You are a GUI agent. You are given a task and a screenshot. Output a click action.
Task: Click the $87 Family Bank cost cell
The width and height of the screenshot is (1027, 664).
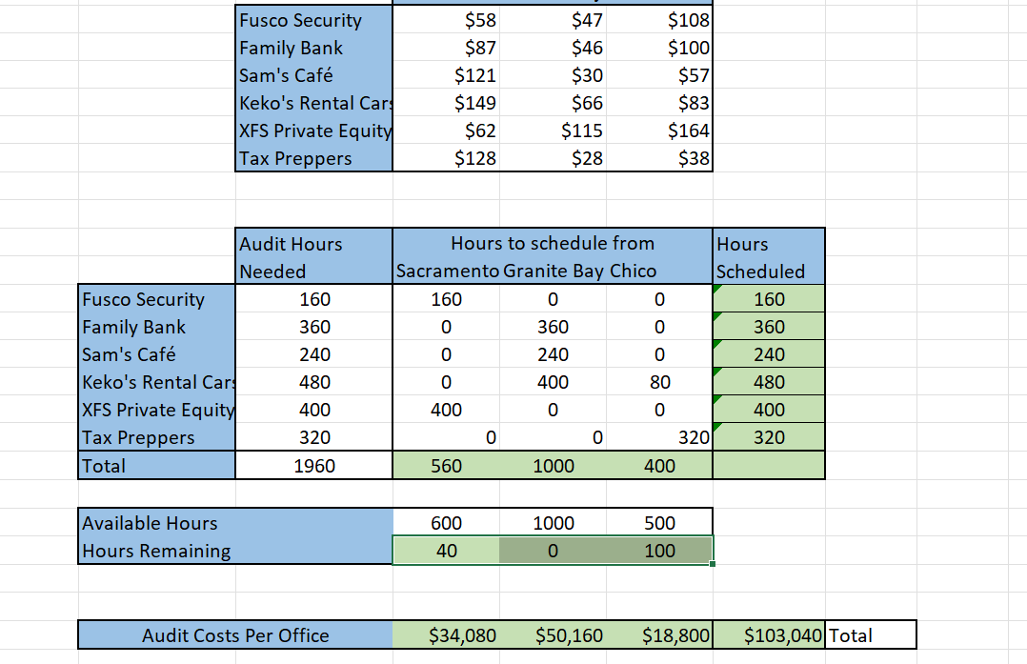point(446,47)
